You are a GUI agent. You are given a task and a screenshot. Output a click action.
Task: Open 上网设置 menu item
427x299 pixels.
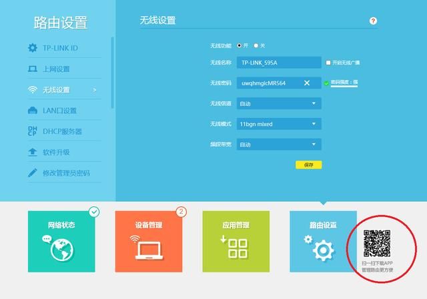click(65, 69)
